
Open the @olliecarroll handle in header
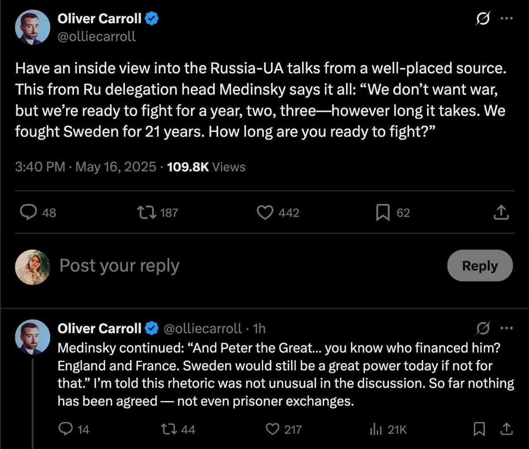[97, 36]
